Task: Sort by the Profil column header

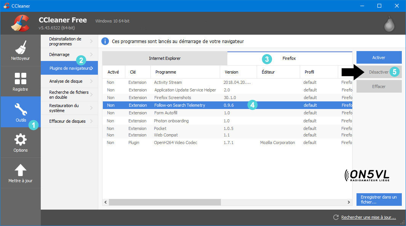Action: pos(319,72)
